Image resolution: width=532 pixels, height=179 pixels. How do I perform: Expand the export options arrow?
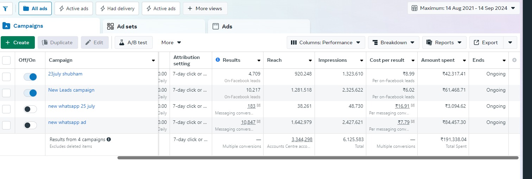[510, 42]
